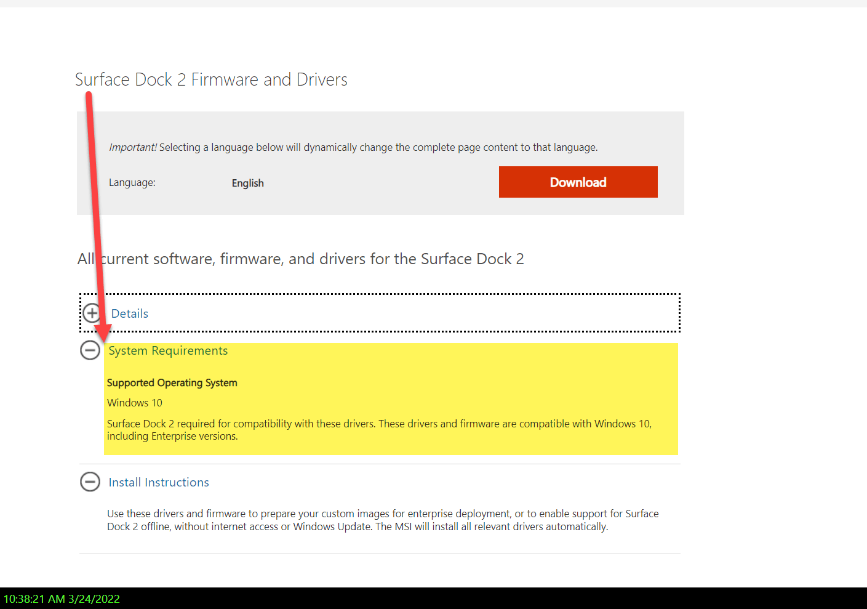
Task: Click the System Requirements heading link
Action: point(168,350)
